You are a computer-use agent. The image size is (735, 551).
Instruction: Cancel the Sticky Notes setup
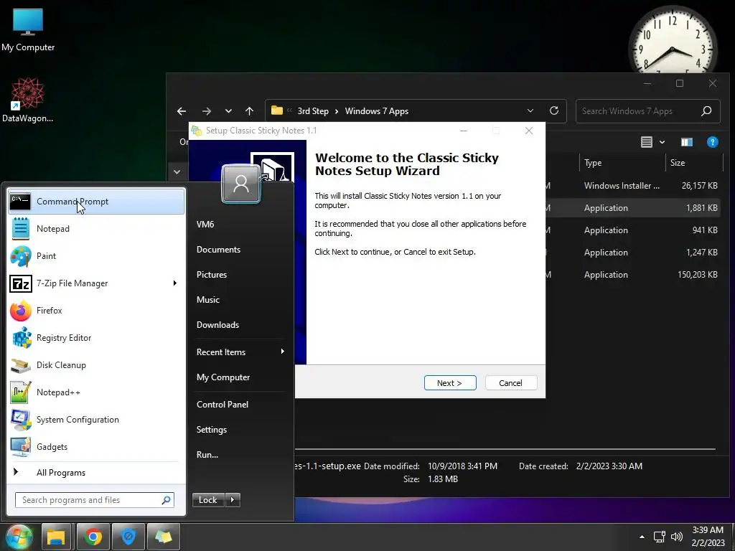(511, 383)
